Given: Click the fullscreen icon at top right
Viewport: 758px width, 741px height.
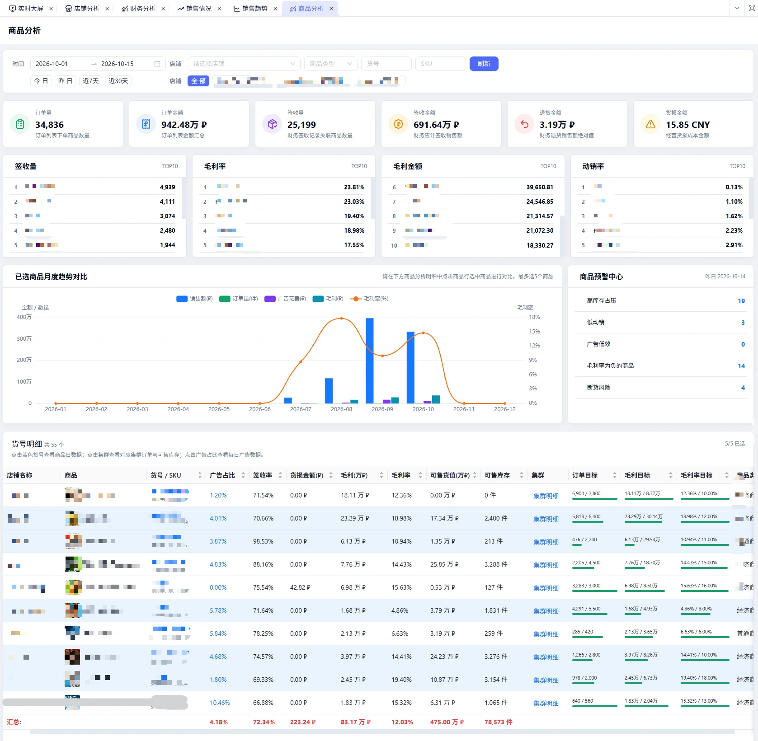Looking at the screenshot, I should point(752,8).
